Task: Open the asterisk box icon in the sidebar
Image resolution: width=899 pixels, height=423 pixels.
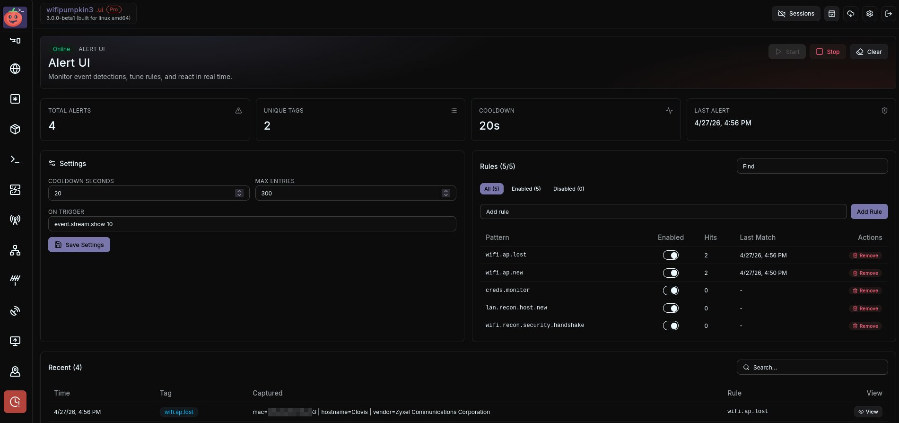Action: 15,99
